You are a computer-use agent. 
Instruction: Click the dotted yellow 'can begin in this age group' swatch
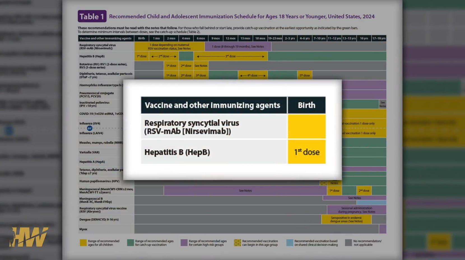237,243
